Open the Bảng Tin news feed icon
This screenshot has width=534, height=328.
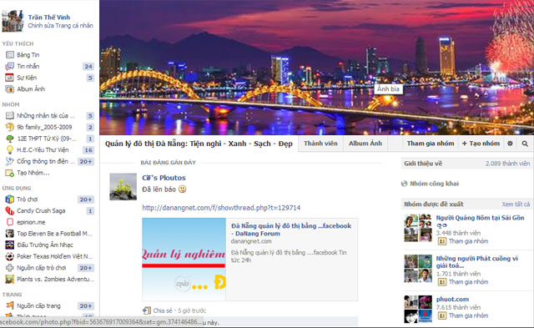10,55
